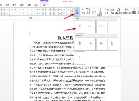Switch to the 审阅 tab
The height and width of the screenshot is (101, 139).
tap(22, 5)
